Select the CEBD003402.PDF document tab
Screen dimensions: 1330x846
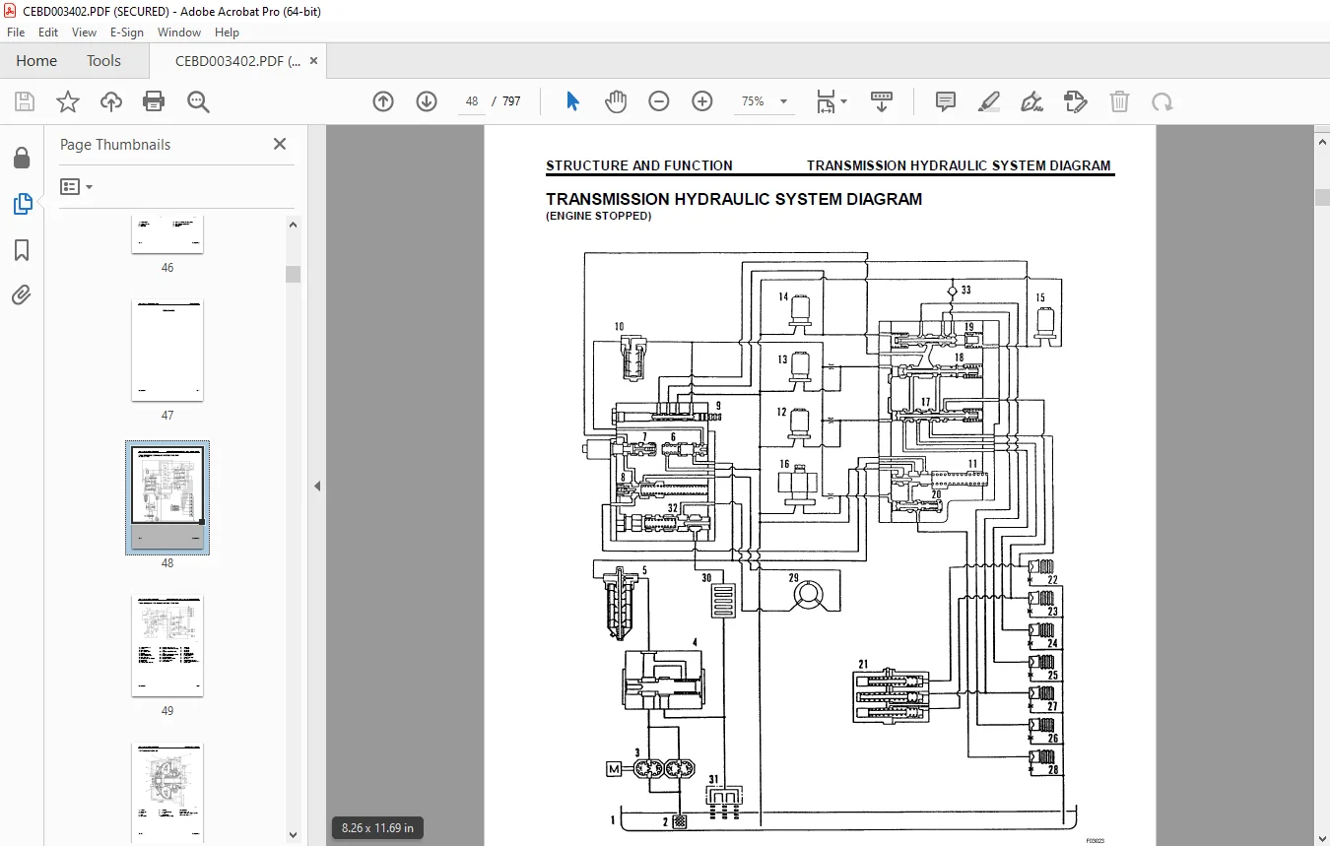point(237,60)
